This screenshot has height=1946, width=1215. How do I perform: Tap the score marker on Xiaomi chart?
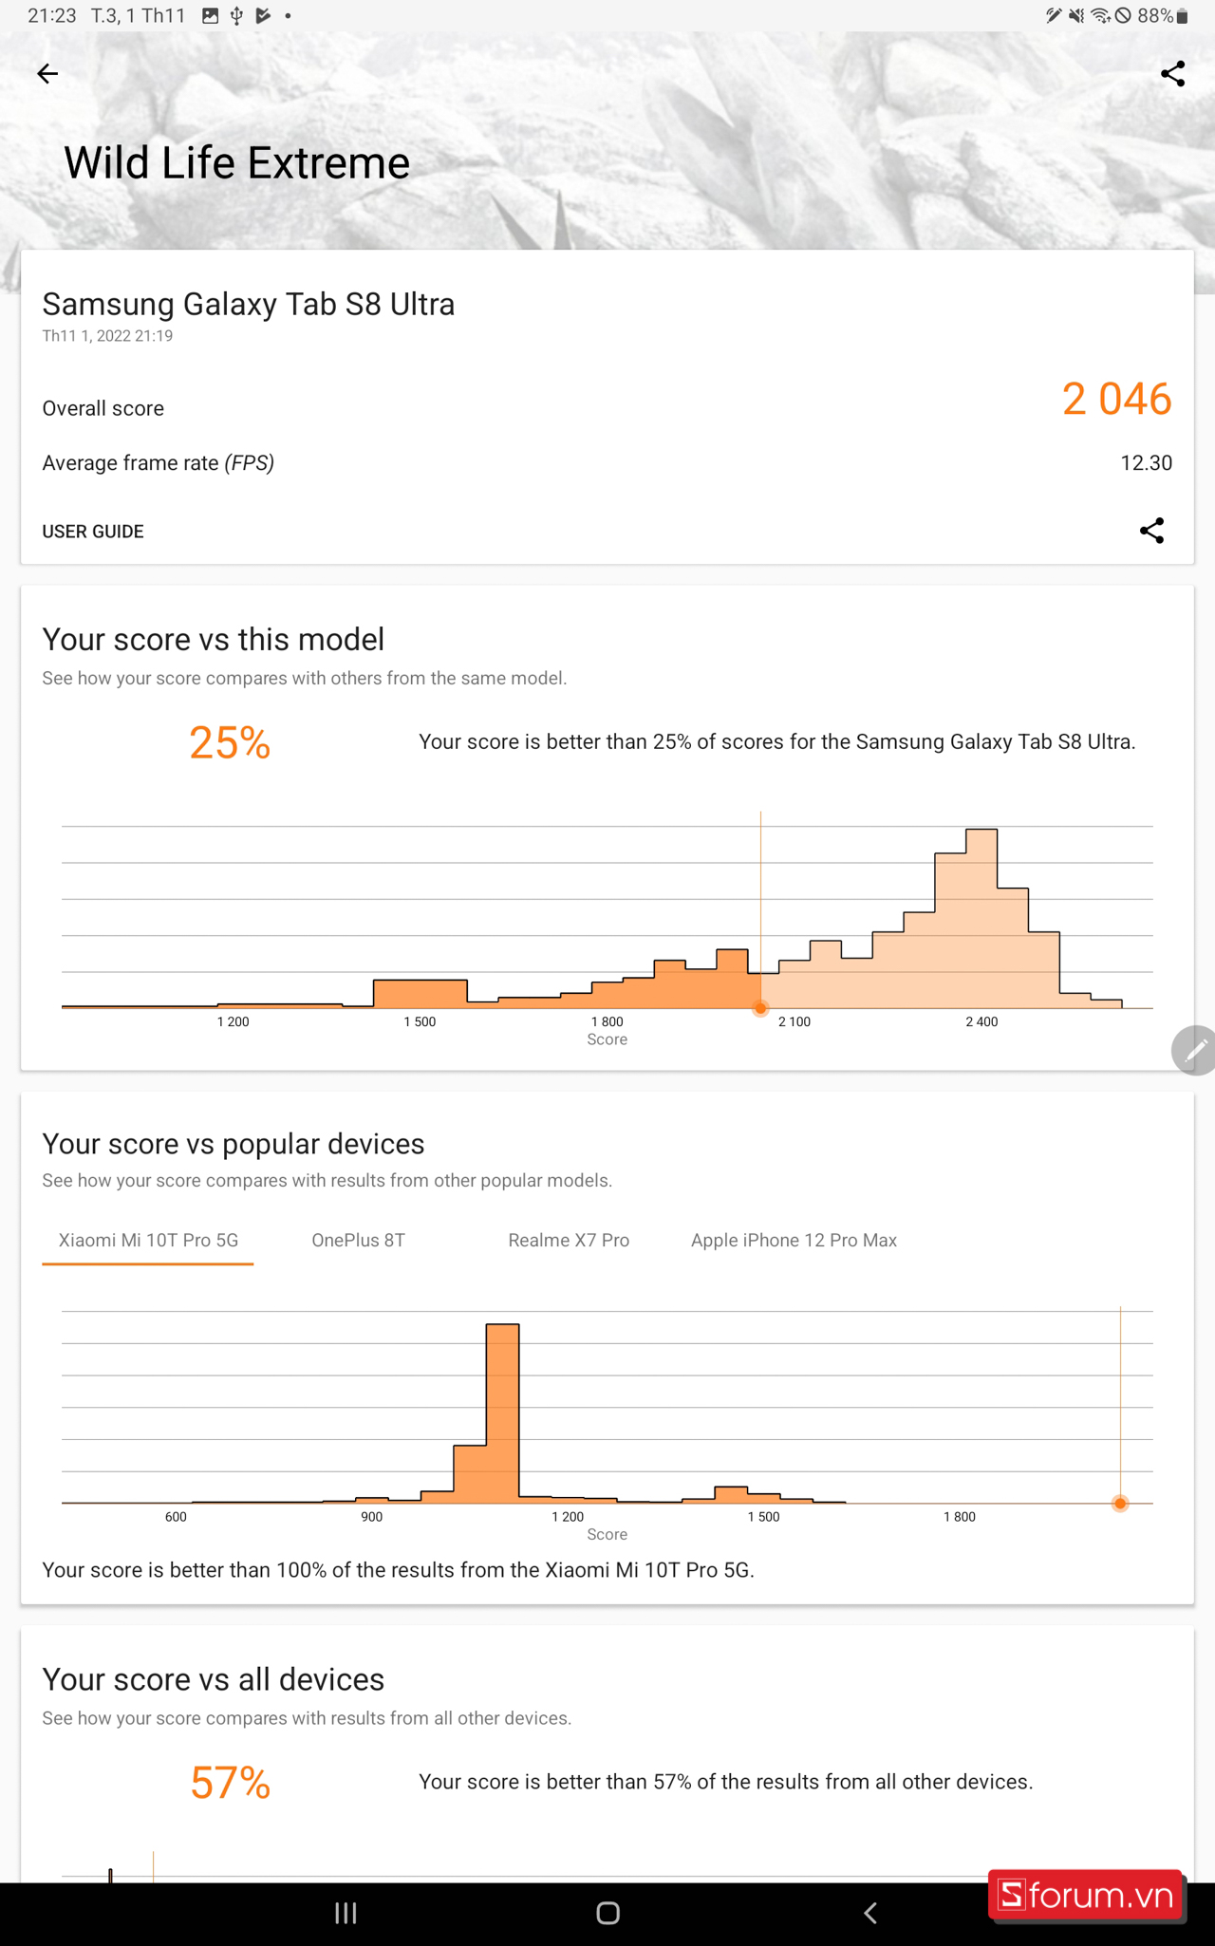pyautogui.click(x=1120, y=1503)
